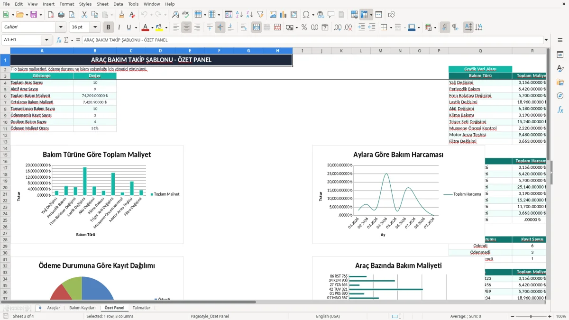The height and width of the screenshot is (320, 569).
Task: Toggle Italic formatting
Action: (119, 27)
